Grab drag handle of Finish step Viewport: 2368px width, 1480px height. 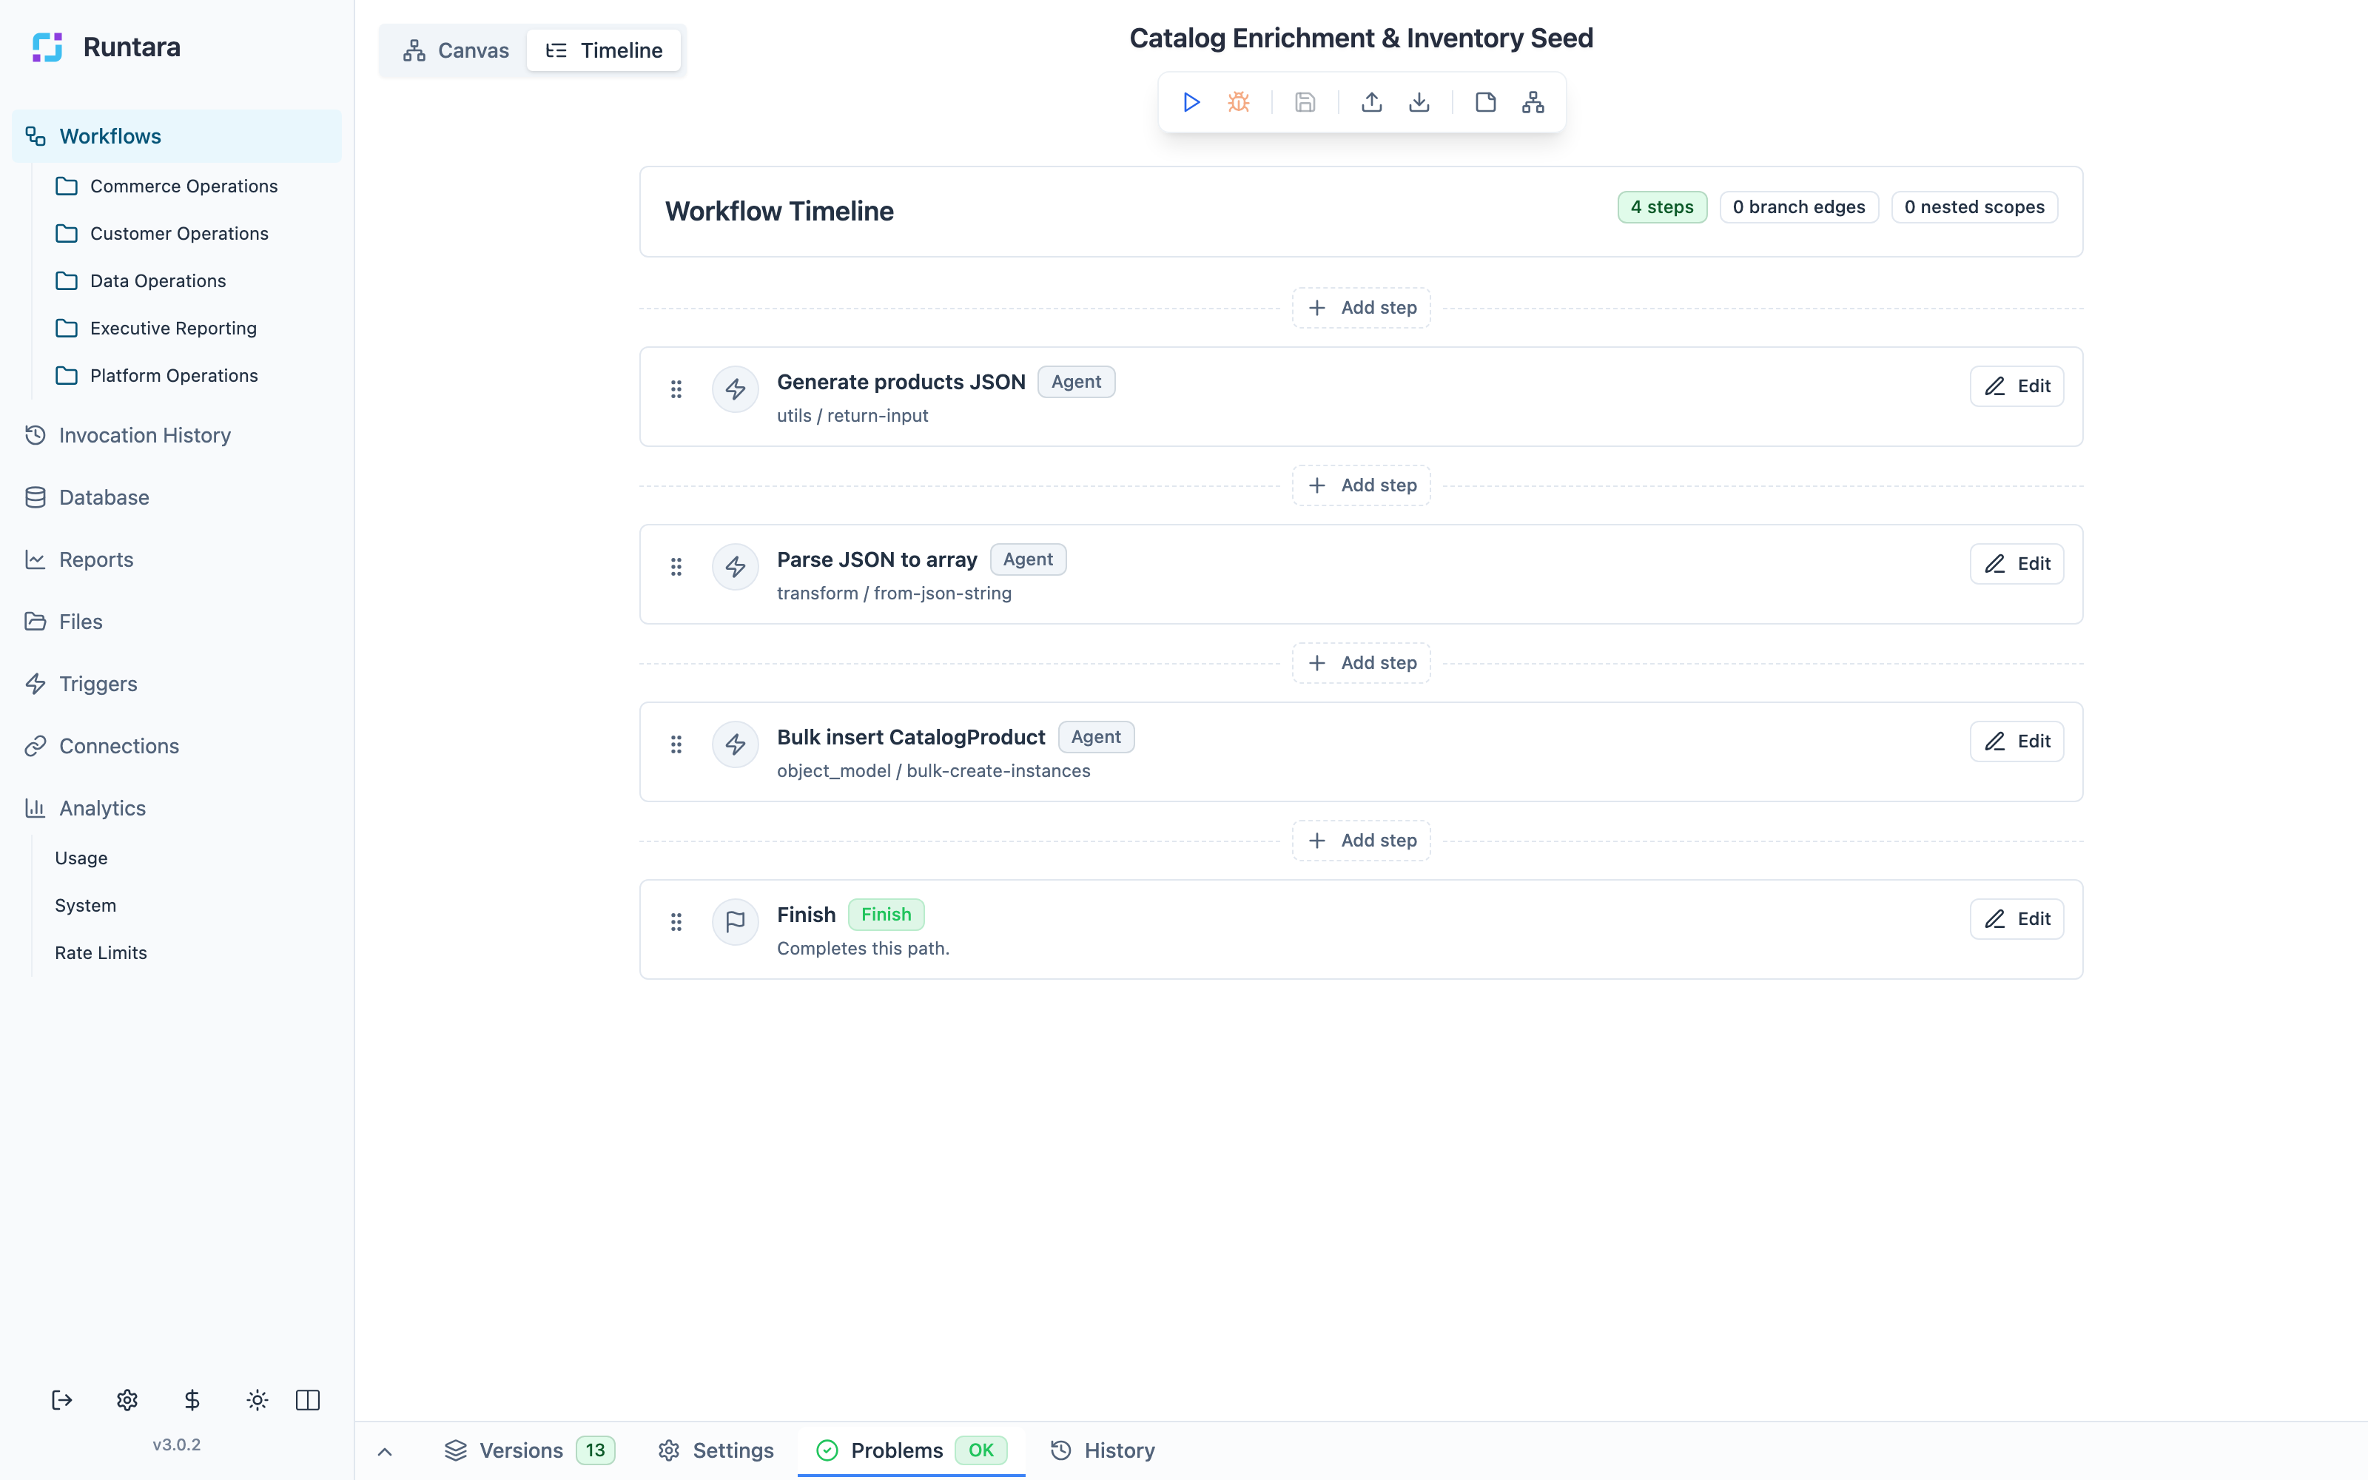(x=676, y=922)
